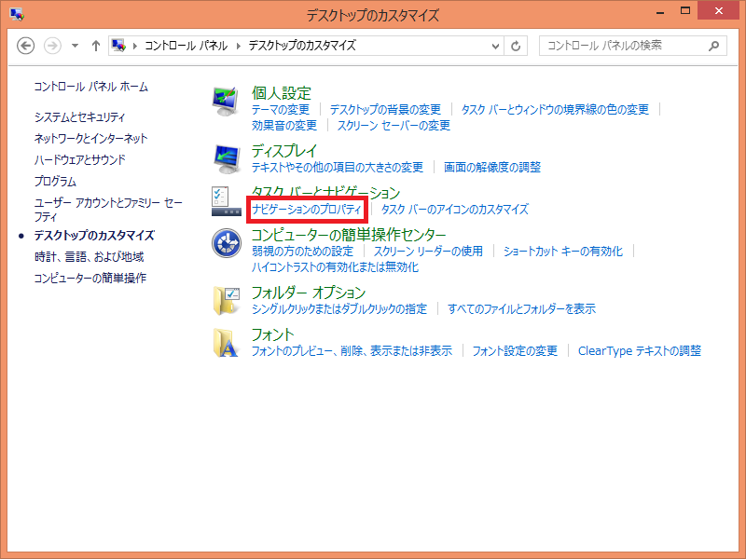Click the up-one-level arrow button
This screenshot has height=559, width=746.
coord(95,45)
